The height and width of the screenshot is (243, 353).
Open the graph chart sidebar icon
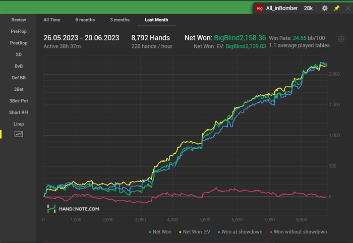coord(19,134)
